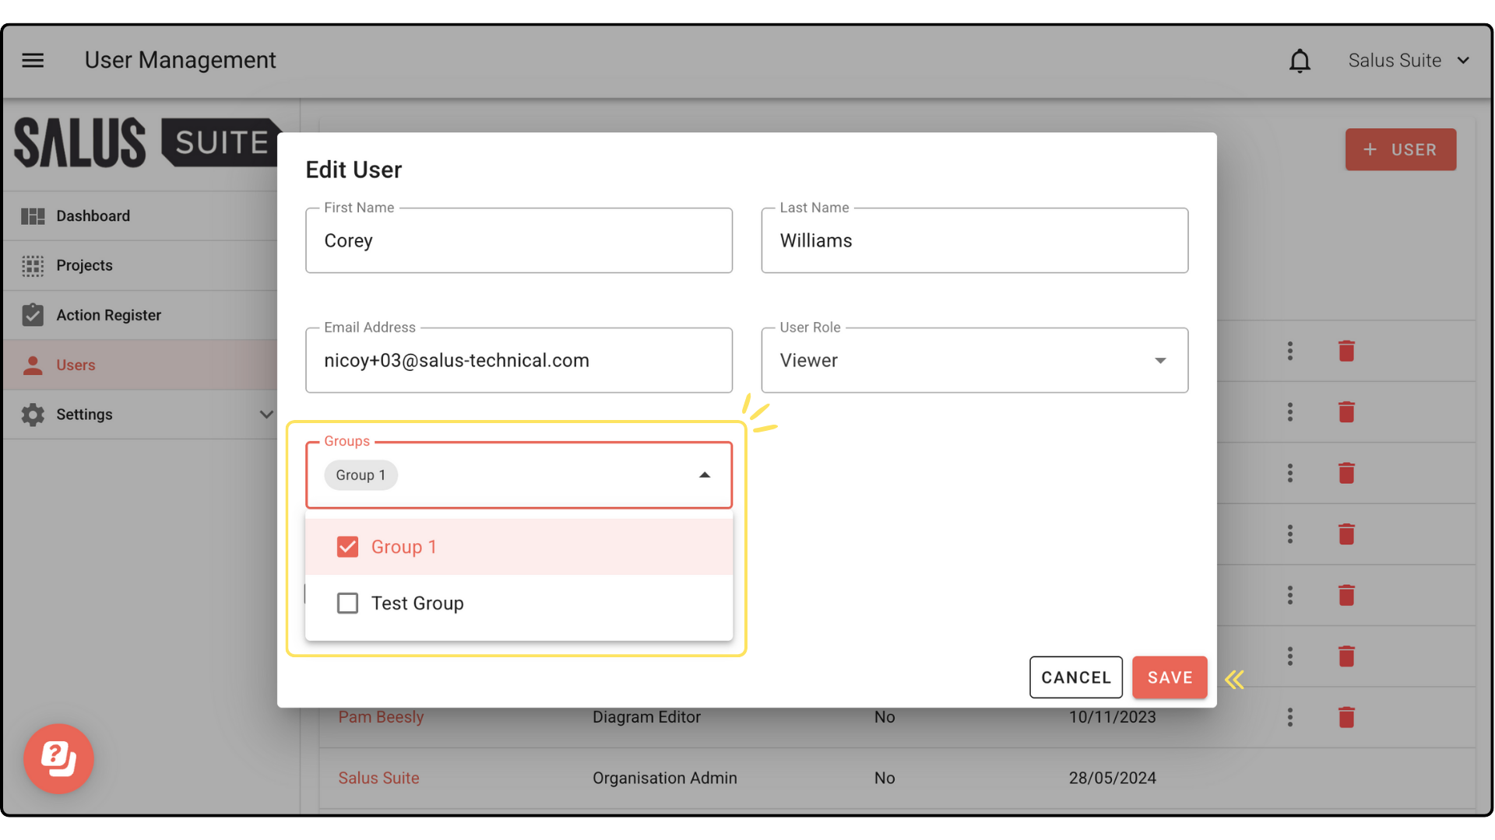The height and width of the screenshot is (840, 1495).
Task: Open the hamburger navigation menu
Action: click(33, 60)
